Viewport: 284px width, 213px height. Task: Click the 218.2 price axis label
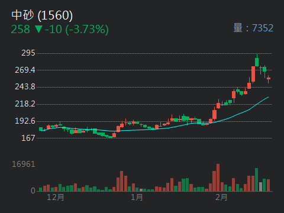pyautogui.click(x=25, y=104)
